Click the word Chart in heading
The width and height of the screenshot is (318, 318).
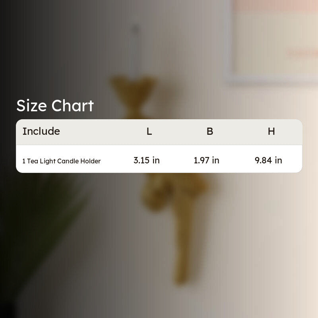coord(72,106)
